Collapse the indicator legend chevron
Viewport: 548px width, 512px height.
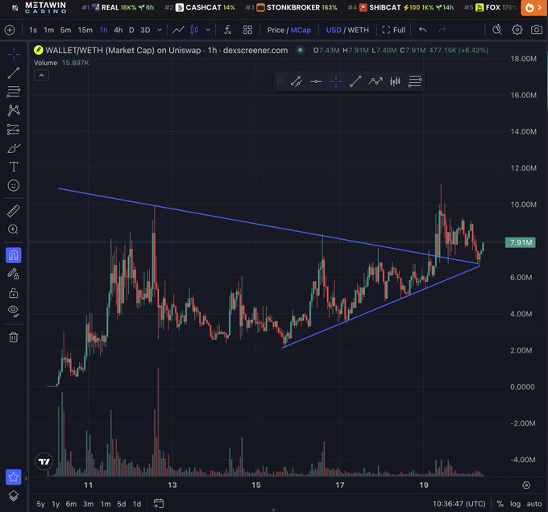(x=41, y=76)
